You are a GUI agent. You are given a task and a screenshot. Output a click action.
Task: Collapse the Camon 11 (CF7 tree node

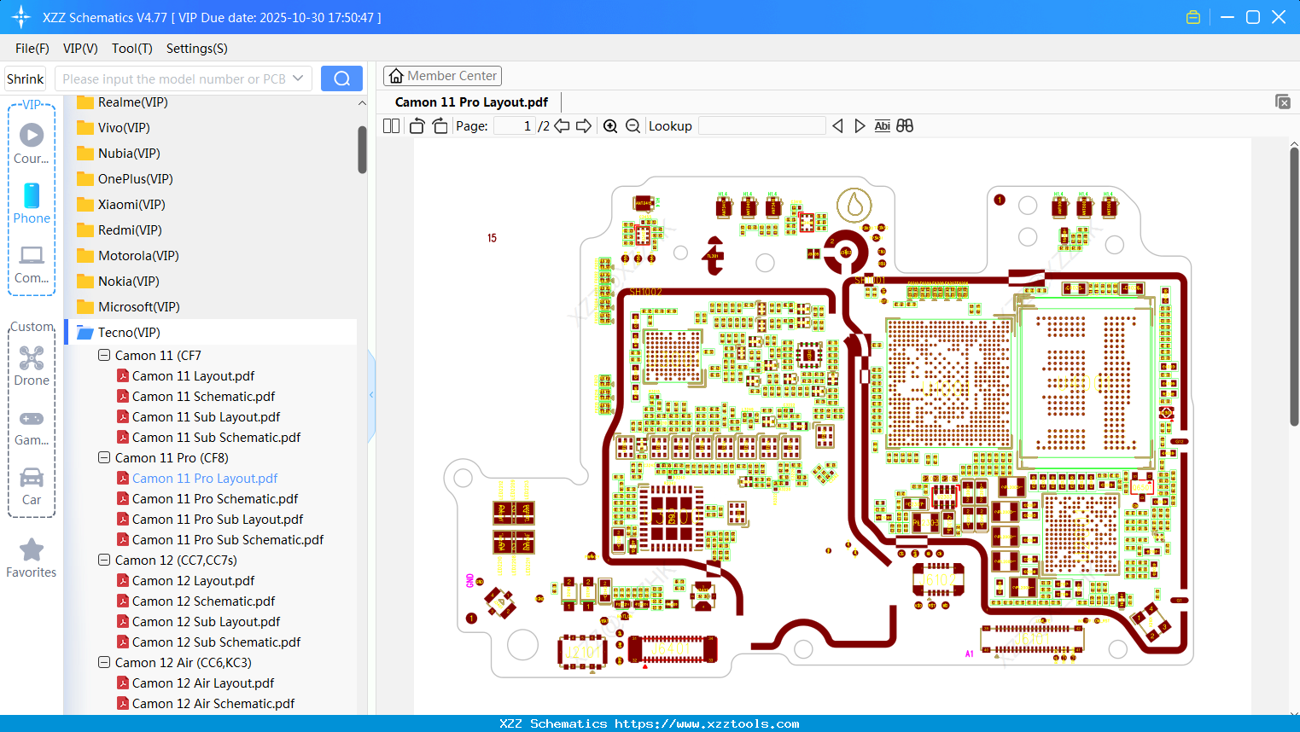coord(104,355)
